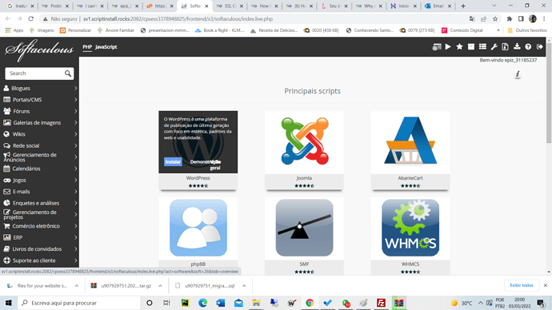Open the u907929751_migra sql download
The height and width of the screenshot is (310, 552).
click(x=210, y=286)
